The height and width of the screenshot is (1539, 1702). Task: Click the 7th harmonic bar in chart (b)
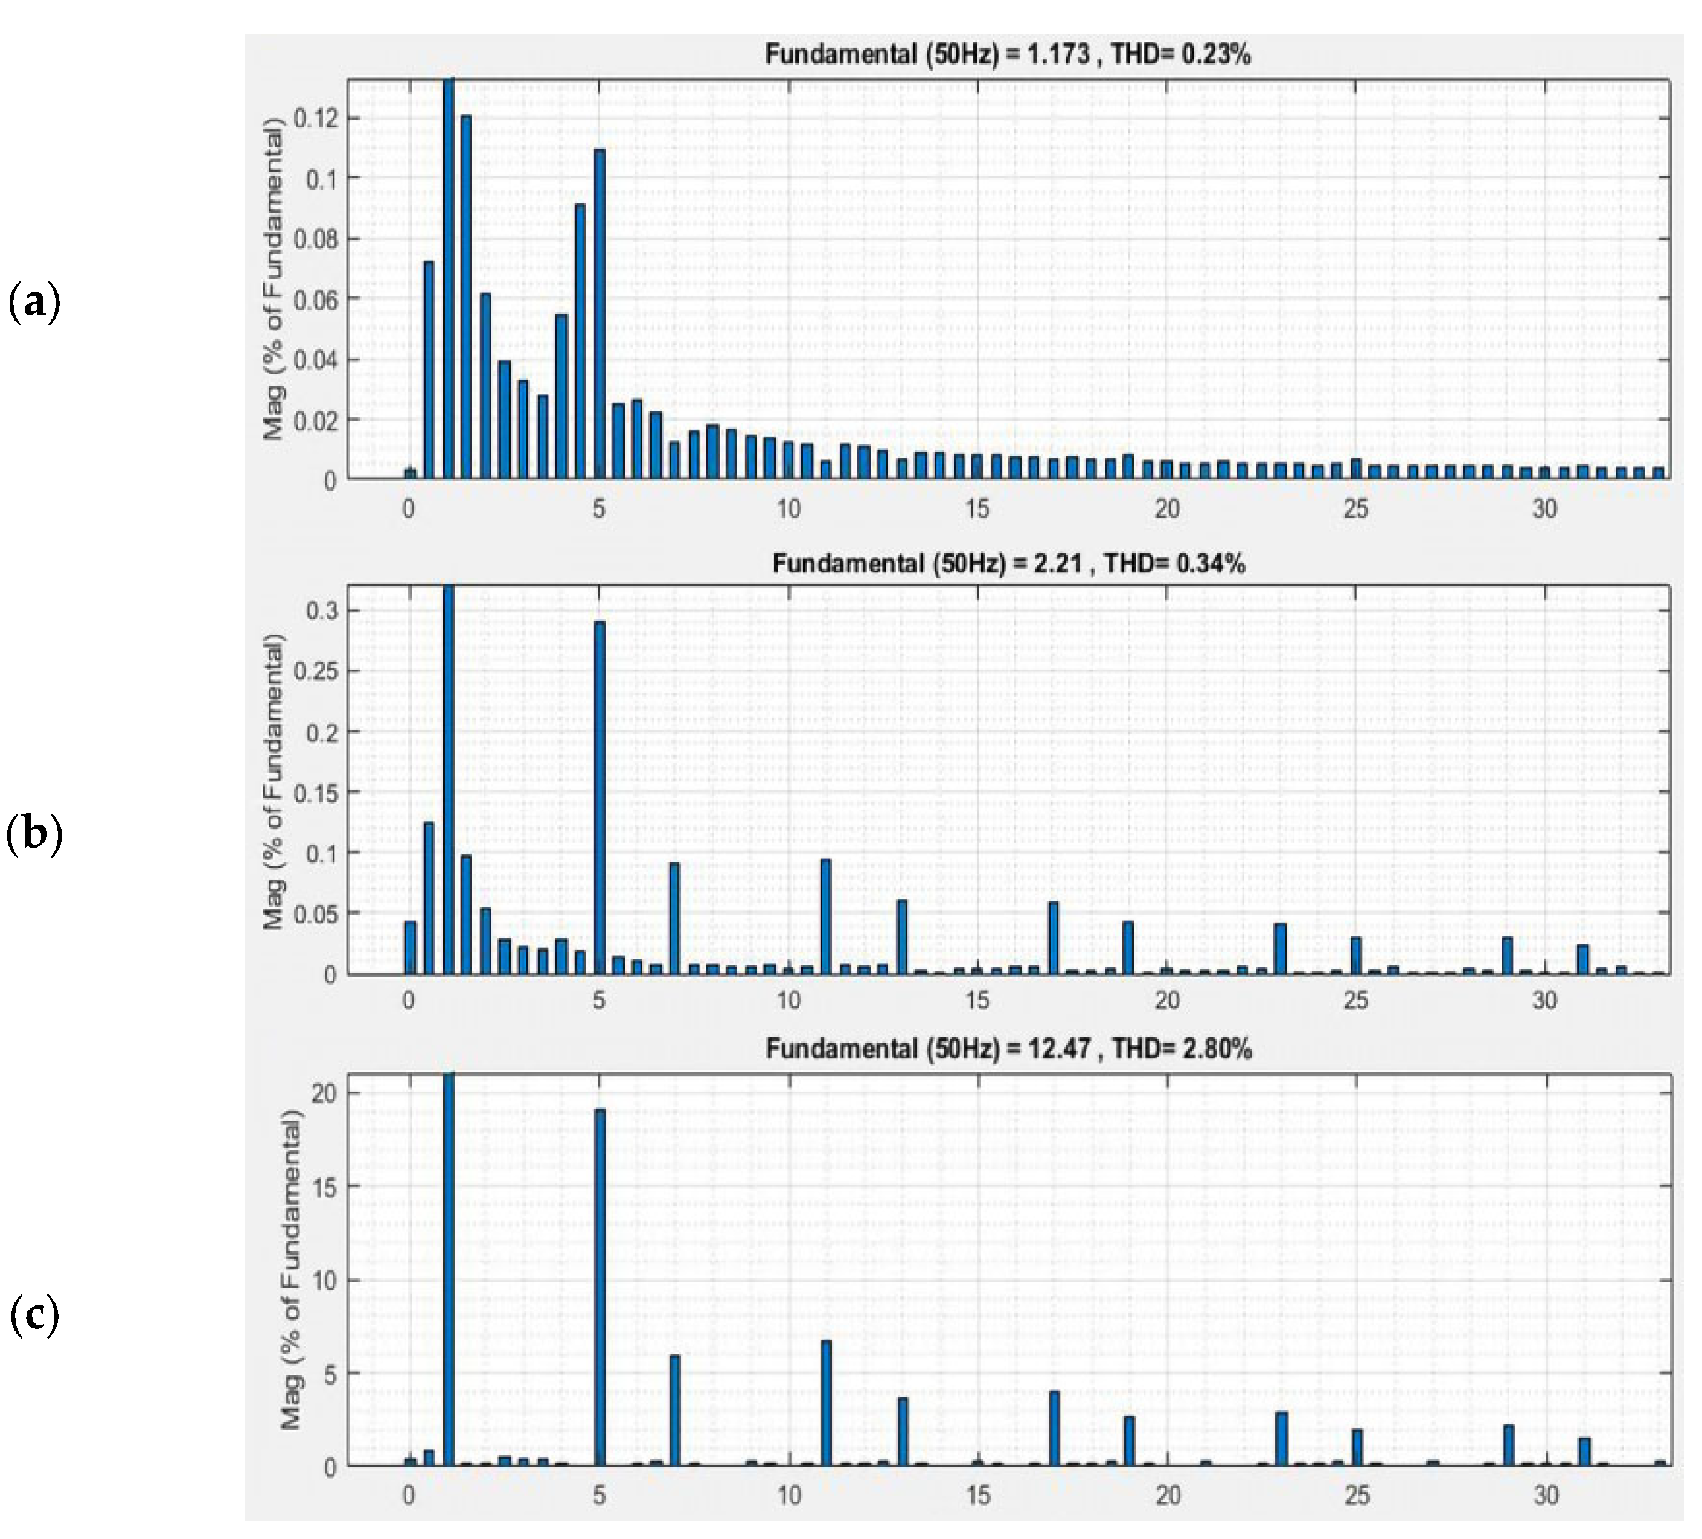coord(674,918)
